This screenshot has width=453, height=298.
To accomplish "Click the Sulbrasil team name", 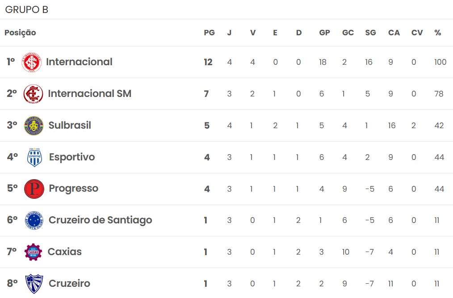I will click(70, 126).
